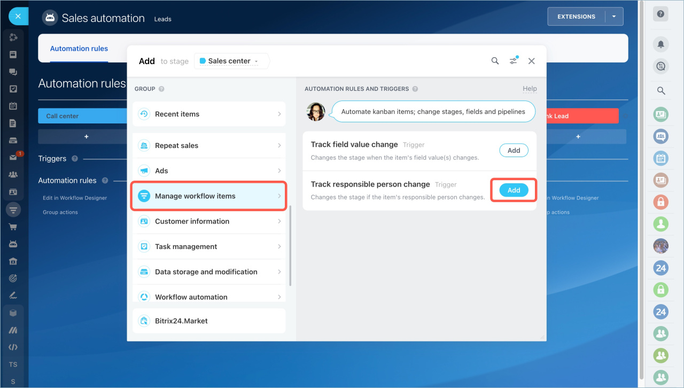Open the green ID card chat in right panel
684x388 pixels.
pyautogui.click(x=661, y=114)
